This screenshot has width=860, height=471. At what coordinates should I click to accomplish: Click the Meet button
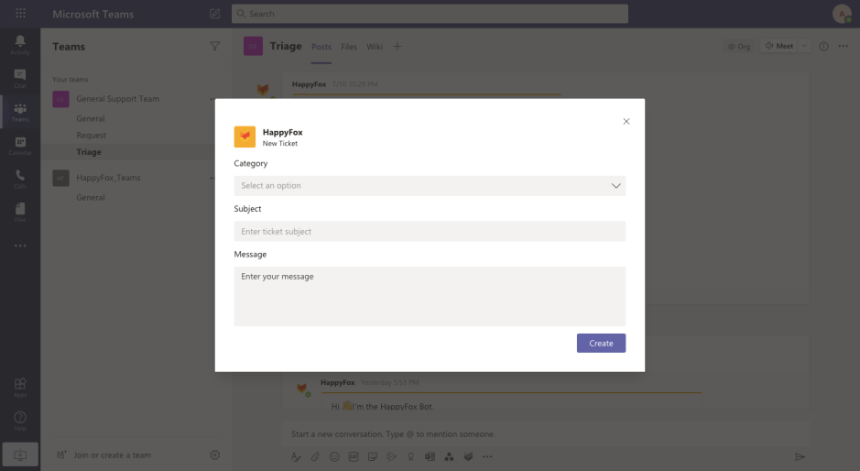tap(779, 46)
